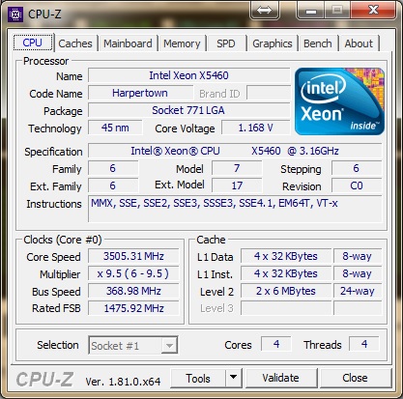The width and height of the screenshot is (403, 399).
Task: Click the Validate button
Action: tap(280, 378)
